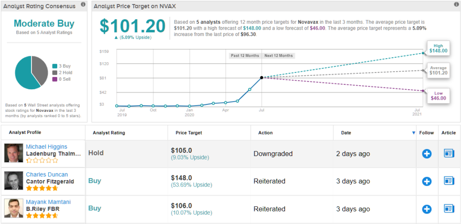Screen dimensions: 461x224
Task: Open Mayank Mamtani article icon
Action: [449, 209]
